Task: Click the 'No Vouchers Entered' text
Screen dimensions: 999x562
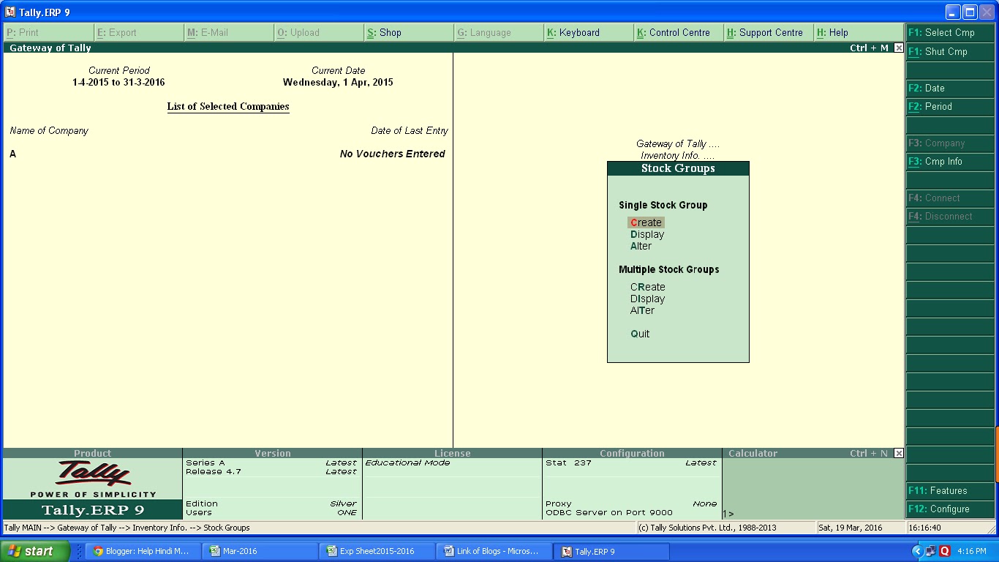Action: (x=393, y=154)
